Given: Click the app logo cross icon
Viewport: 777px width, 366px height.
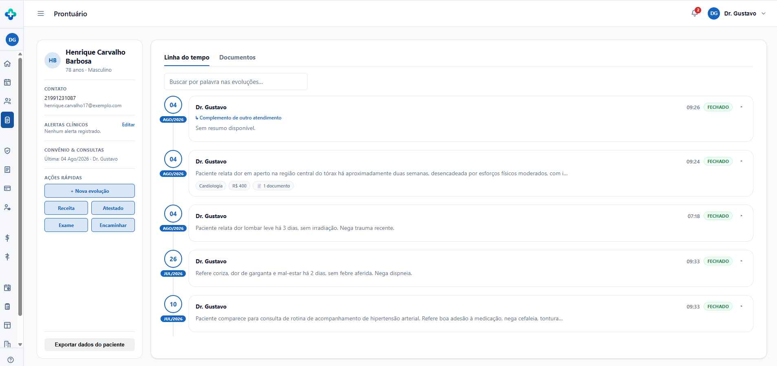Looking at the screenshot, I should [x=11, y=14].
